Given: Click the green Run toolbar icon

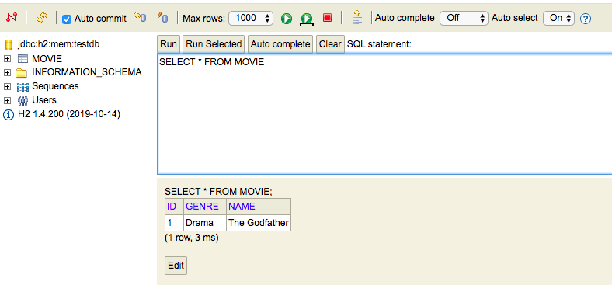Looking at the screenshot, I should coord(287,19).
